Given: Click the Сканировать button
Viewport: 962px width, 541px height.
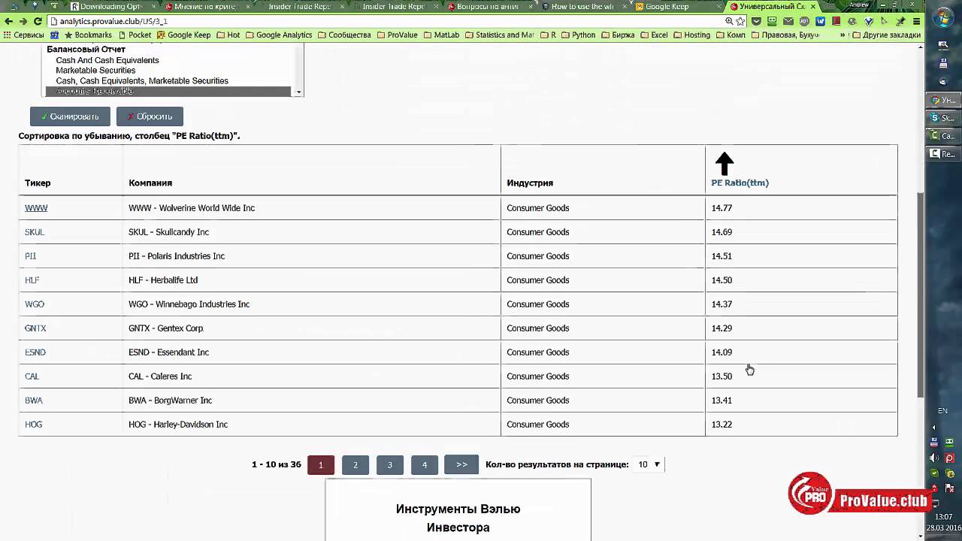Looking at the screenshot, I should pos(70,116).
